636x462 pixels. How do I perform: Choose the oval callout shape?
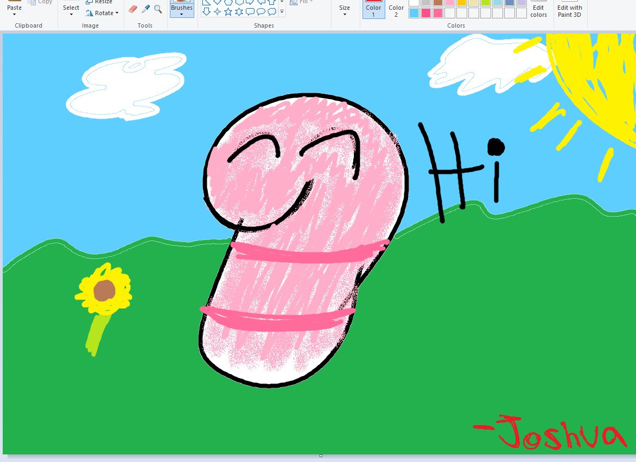pos(261,11)
